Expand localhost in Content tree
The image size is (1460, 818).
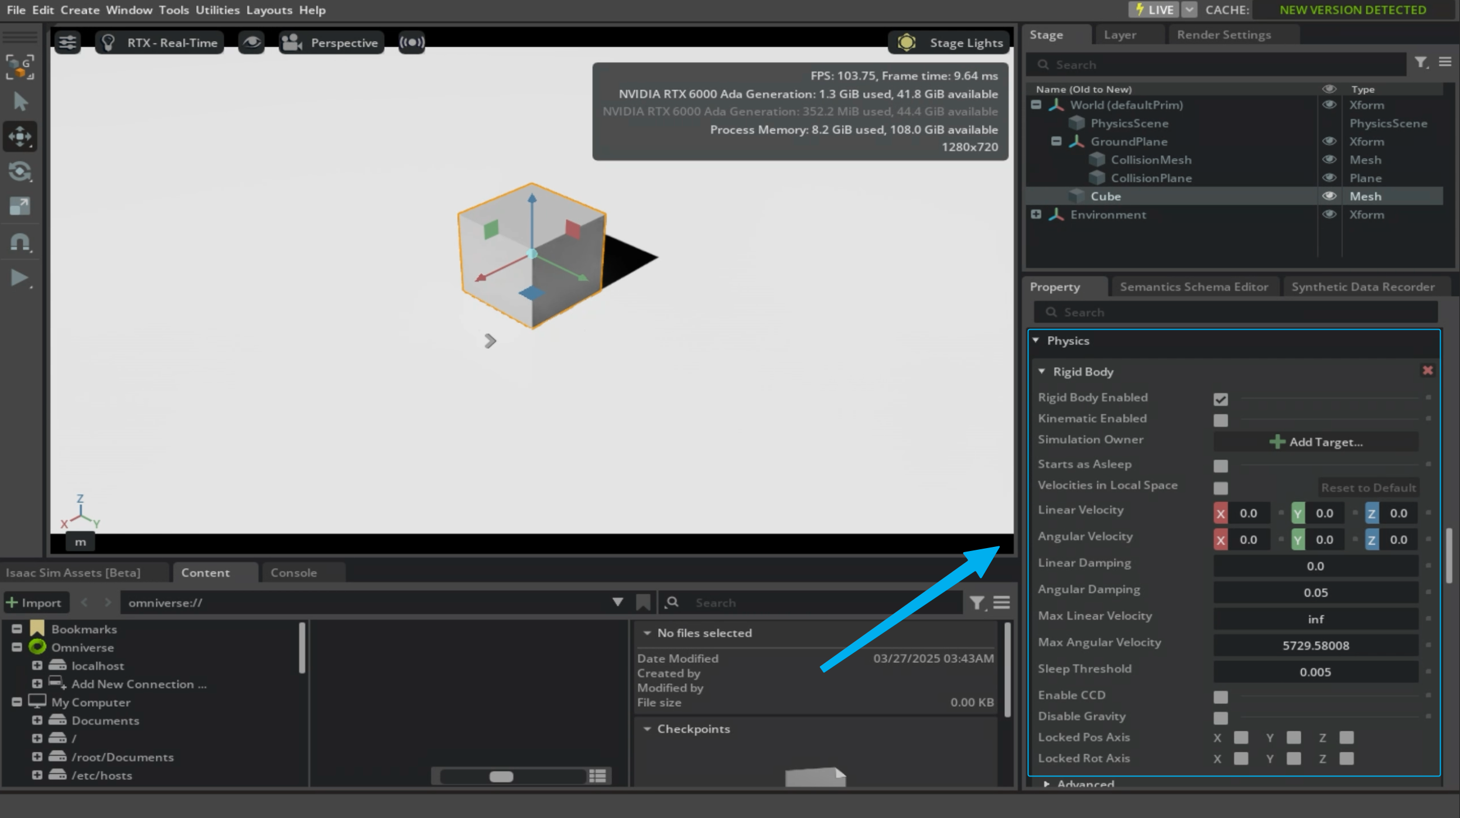tap(37, 666)
